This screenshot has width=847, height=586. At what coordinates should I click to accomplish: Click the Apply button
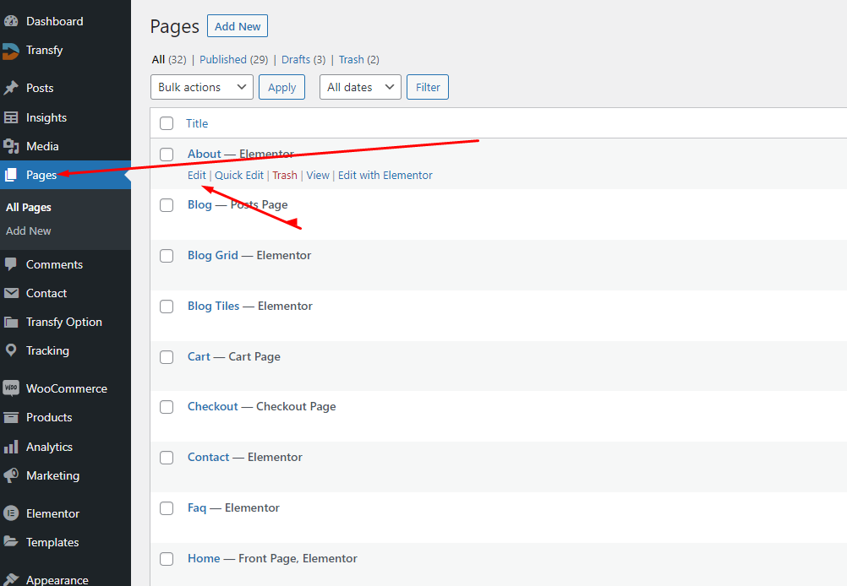point(281,87)
